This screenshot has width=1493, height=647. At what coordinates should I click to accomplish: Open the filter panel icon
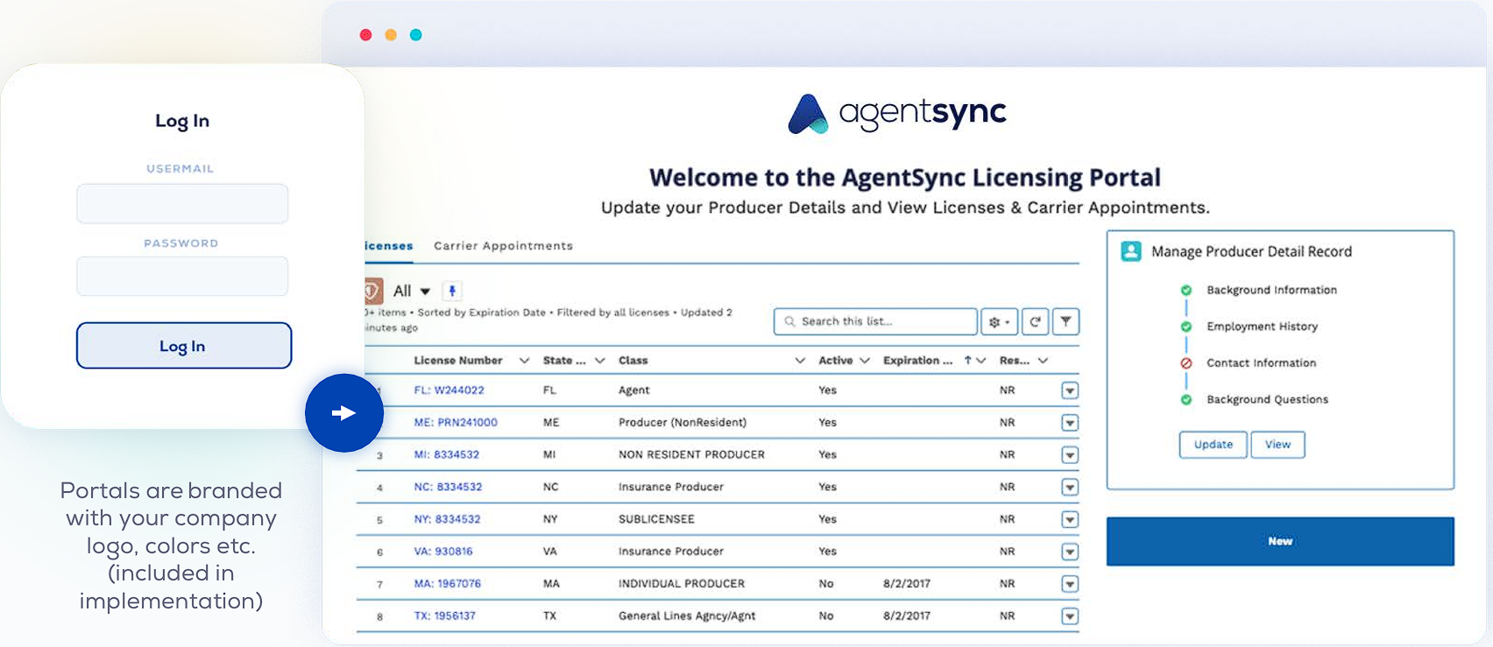point(1065,322)
